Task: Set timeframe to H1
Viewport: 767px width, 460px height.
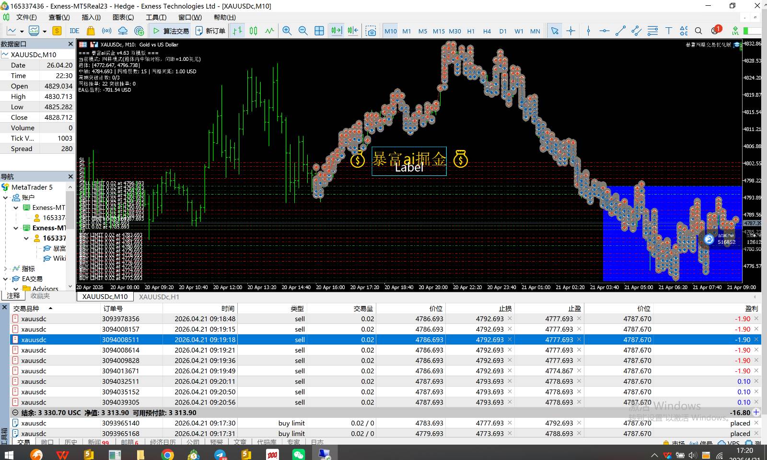Action: point(471,31)
